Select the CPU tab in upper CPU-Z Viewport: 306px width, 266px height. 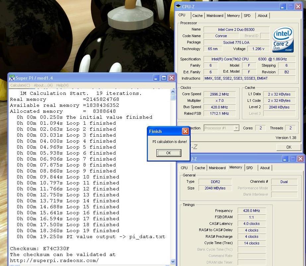coord(182,15)
